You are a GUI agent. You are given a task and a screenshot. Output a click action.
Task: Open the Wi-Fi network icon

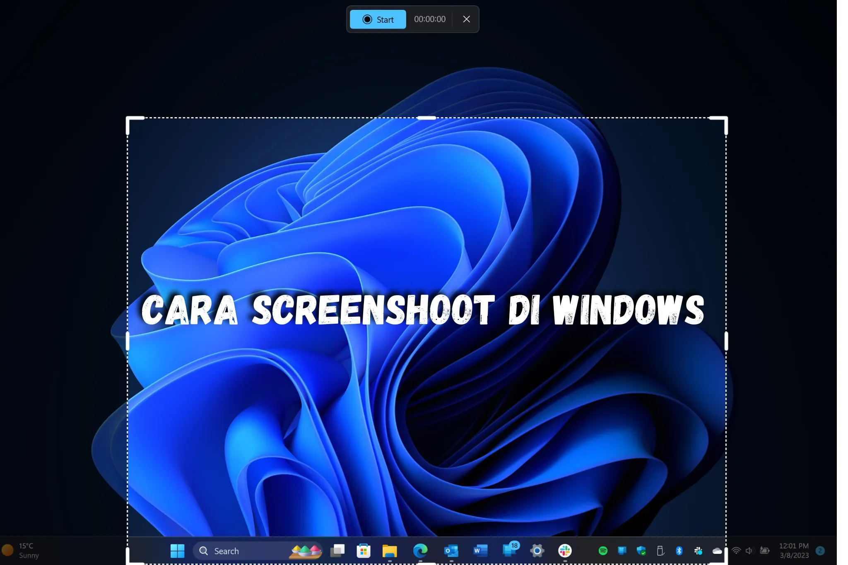pyautogui.click(x=736, y=551)
